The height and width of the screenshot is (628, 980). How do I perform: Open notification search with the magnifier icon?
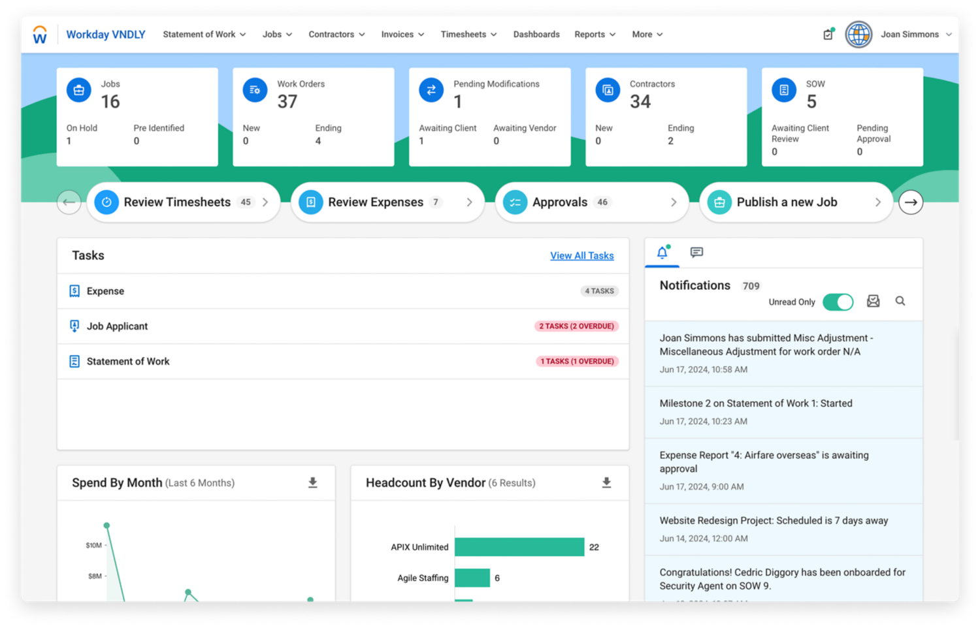900,301
